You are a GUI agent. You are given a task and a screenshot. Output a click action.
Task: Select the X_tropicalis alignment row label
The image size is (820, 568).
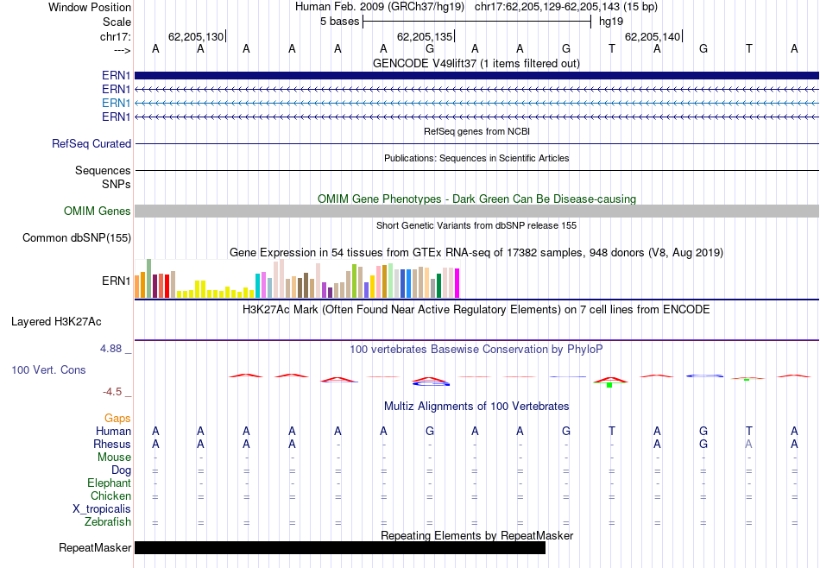102,509
